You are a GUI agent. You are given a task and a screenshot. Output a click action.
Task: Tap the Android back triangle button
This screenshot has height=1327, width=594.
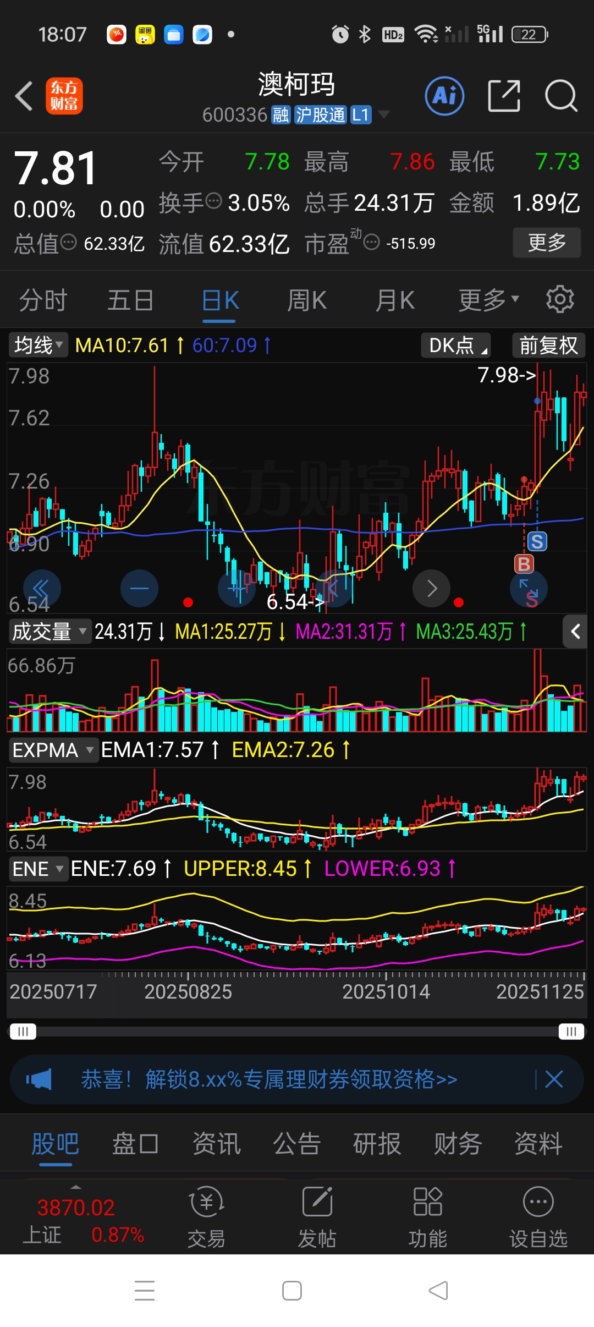(438, 1291)
